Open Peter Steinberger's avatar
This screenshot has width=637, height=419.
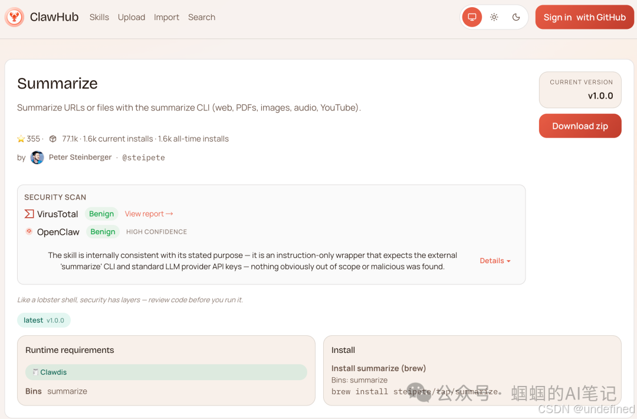point(37,158)
